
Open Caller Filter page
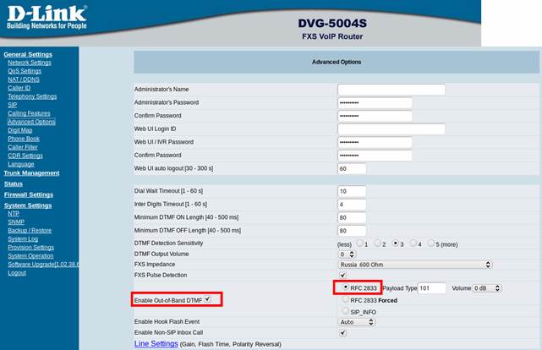[x=23, y=147]
